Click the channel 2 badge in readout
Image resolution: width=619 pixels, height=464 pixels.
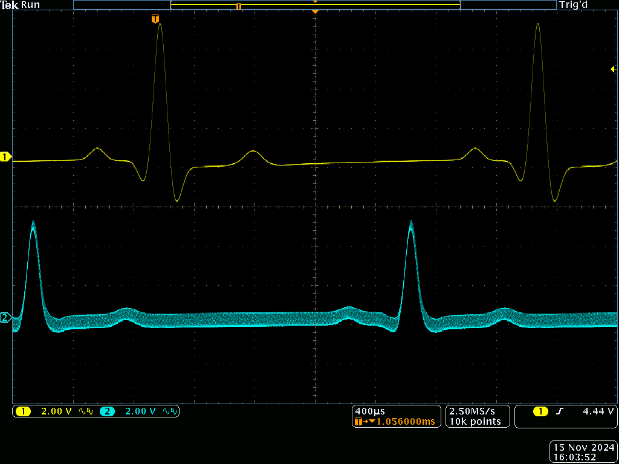tap(107, 411)
